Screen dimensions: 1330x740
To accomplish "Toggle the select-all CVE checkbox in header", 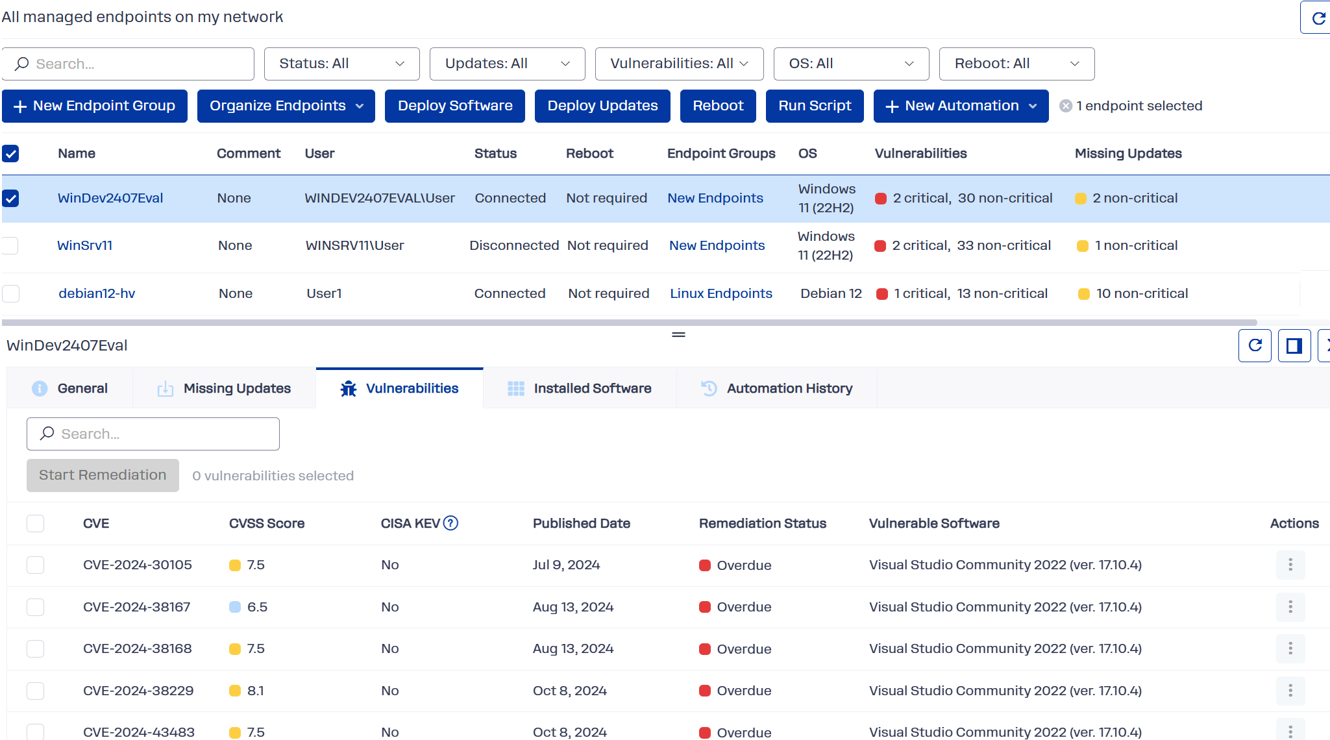I will pyautogui.click(x=36, y=523).
